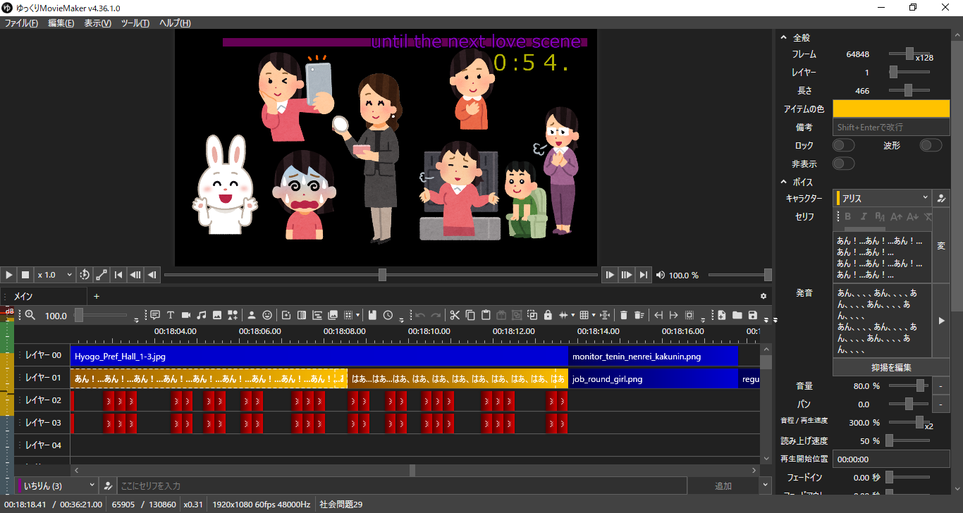Click the trash can delete icon
Viewport: 963px width, 513px height.
pos(623,315)
